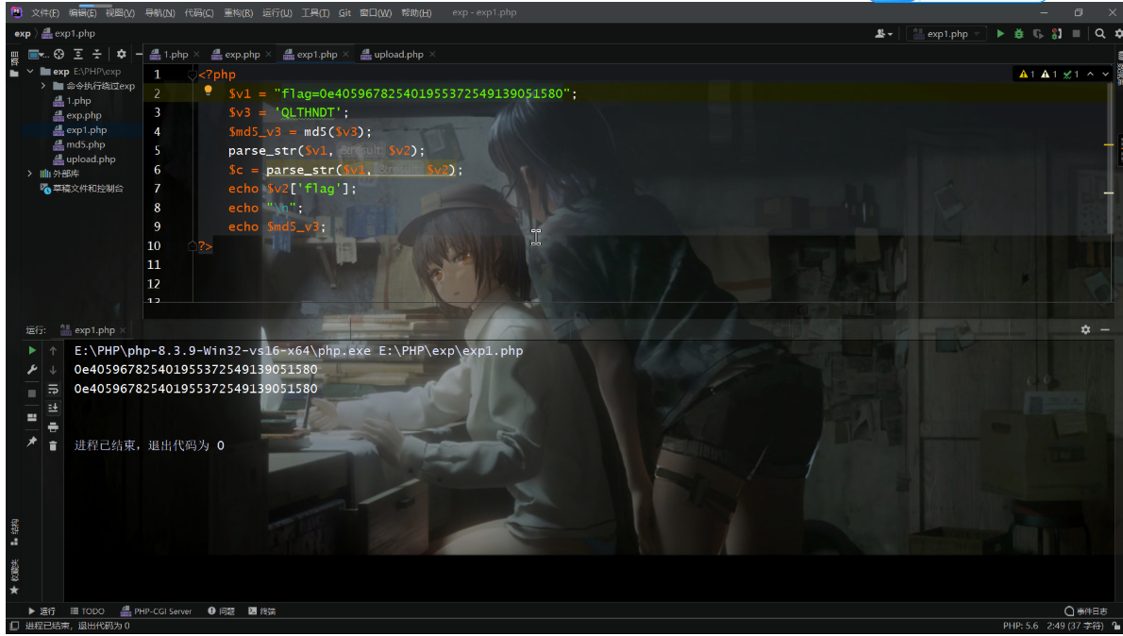Collapse the exp project root folder
This screenshot has width=1123, height=636.
tap(30, 72)
